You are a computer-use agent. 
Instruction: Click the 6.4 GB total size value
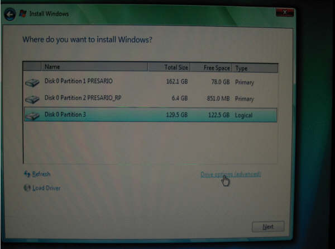(x=180, y=98)
